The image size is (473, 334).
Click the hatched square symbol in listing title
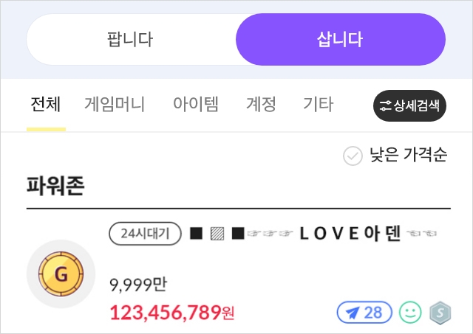217,234
